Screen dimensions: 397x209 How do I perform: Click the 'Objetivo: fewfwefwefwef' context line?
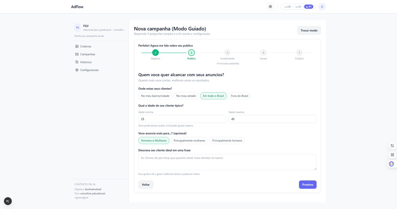coord(88,189)
